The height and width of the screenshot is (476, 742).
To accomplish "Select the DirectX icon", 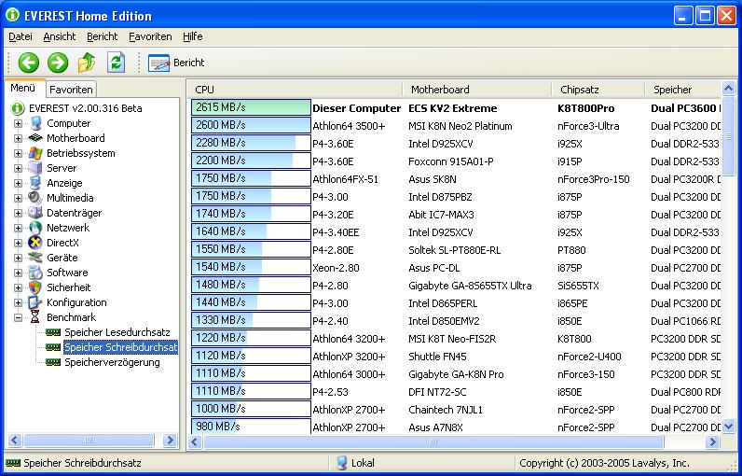I will point(35,243).
